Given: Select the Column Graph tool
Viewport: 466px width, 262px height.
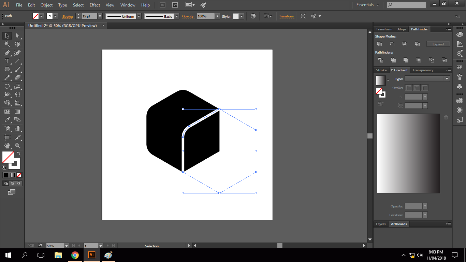Looking at the screenshot, I should coord(18,129).
